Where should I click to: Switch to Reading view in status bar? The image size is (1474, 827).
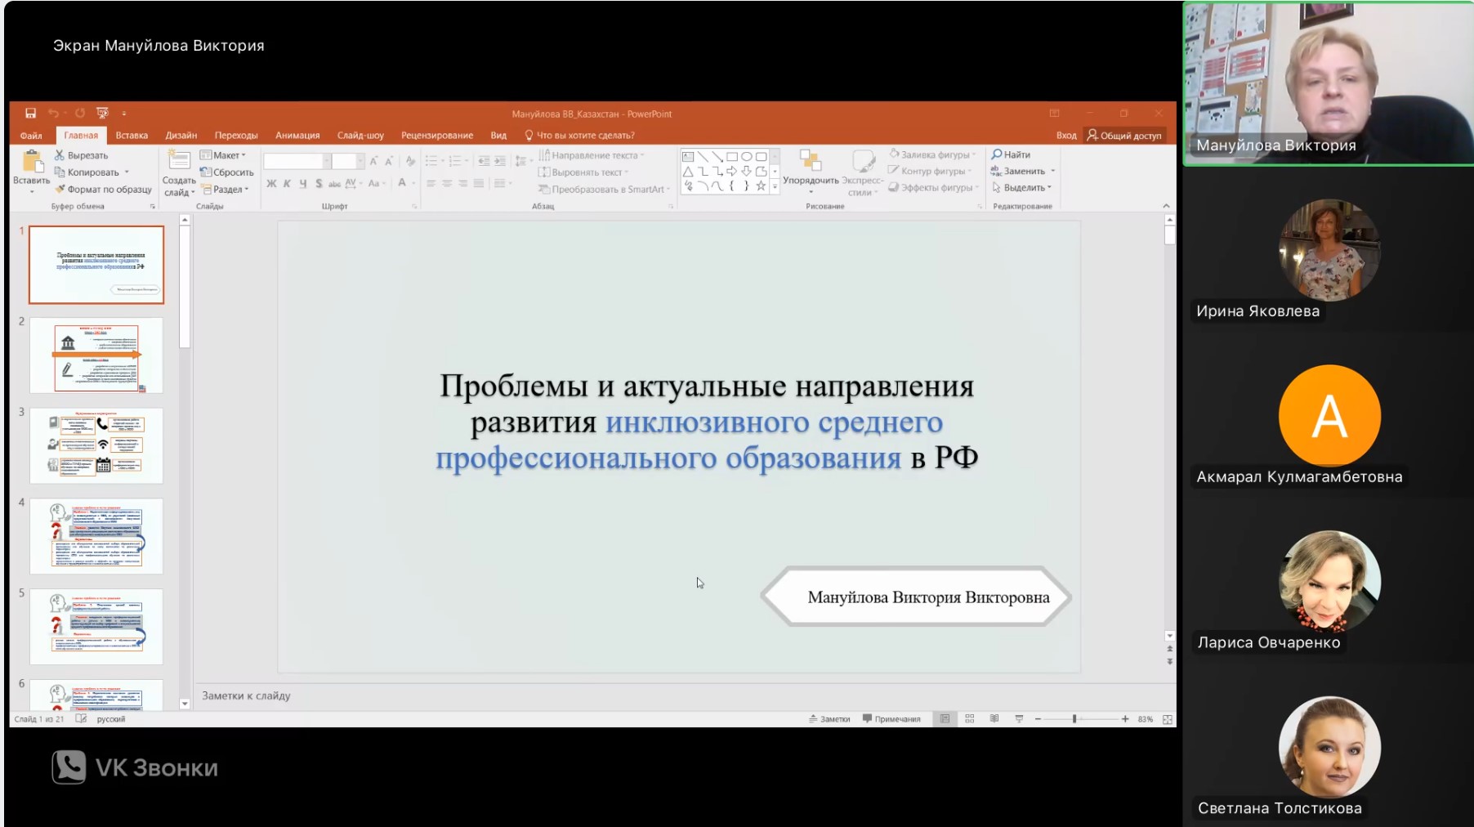pyautogui.click(x=994, y=719)
